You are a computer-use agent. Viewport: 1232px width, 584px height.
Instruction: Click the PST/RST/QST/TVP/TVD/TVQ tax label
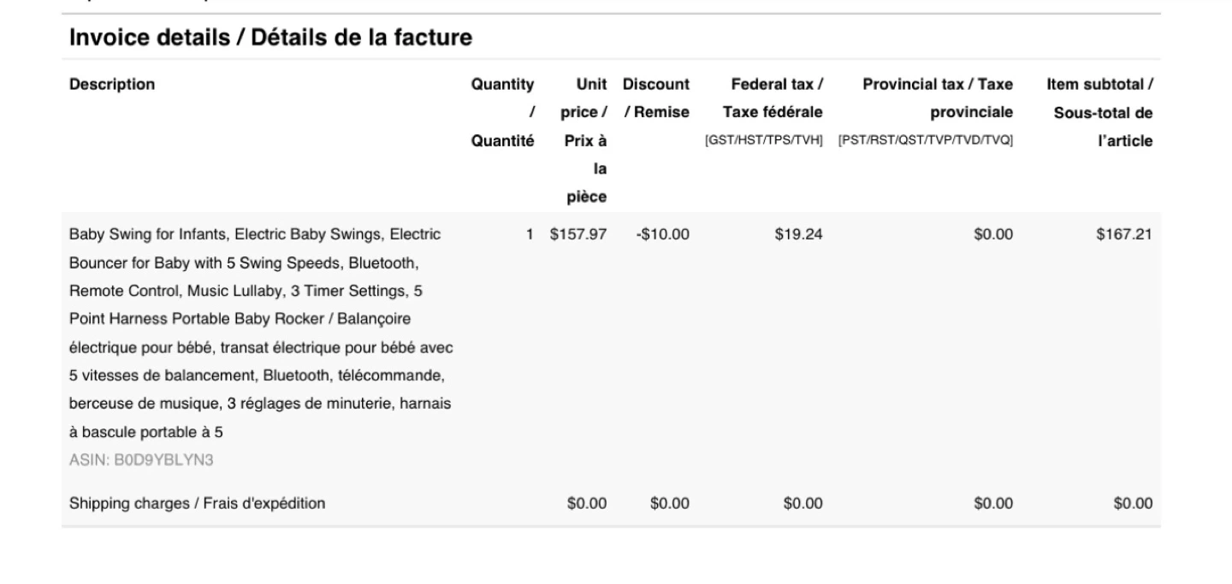point(926,140)
